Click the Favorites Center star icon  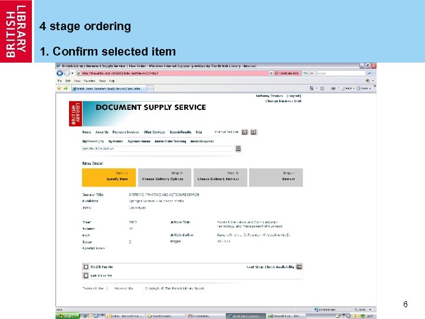click(60, 88)
